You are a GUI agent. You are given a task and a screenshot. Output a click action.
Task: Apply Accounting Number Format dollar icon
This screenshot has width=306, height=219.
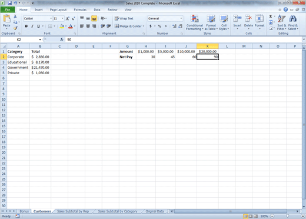click(151, 26)
